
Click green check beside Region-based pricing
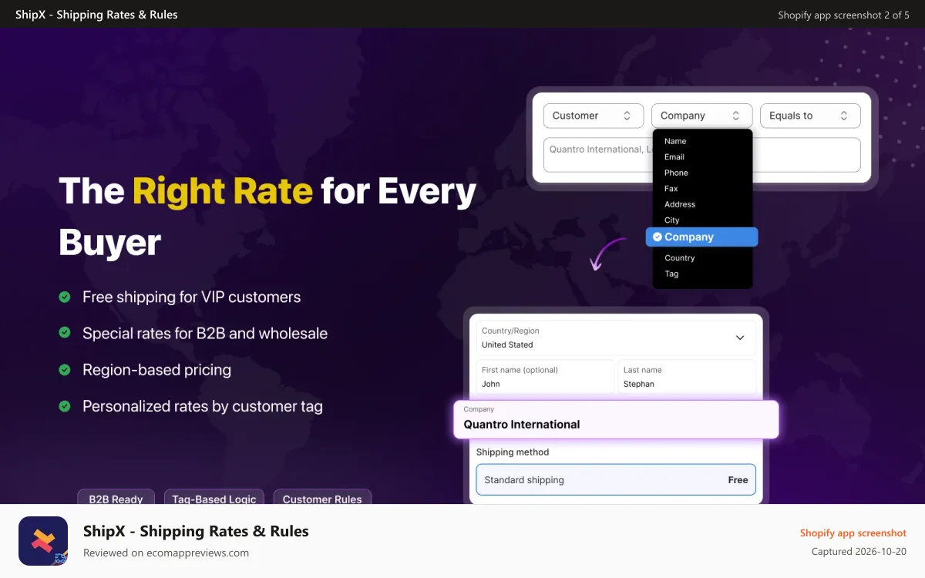pyautogui.click(x=65, y=369)
